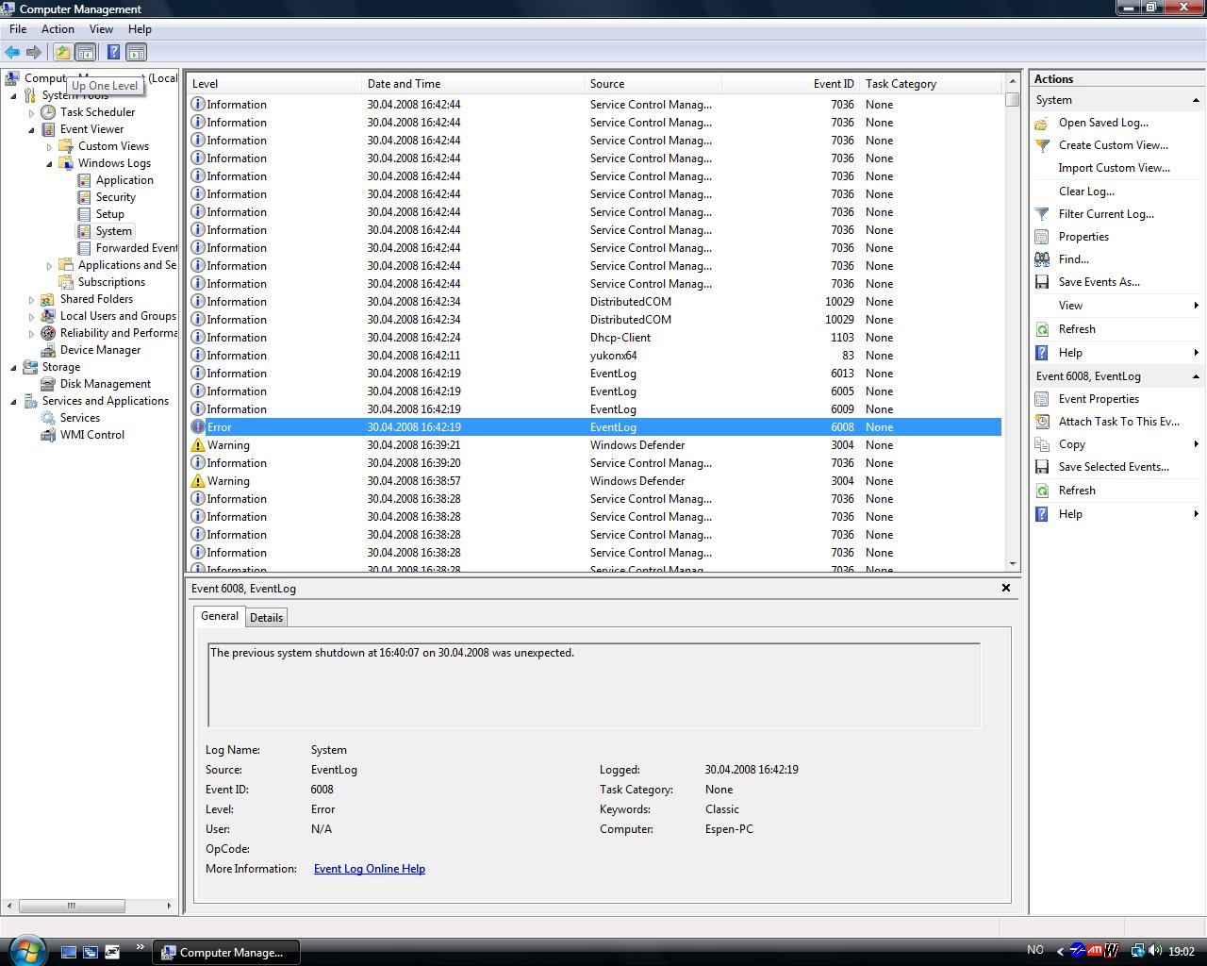Close the event preview pane
The image size is (1207, 966).
click(x=1006, y=588)
